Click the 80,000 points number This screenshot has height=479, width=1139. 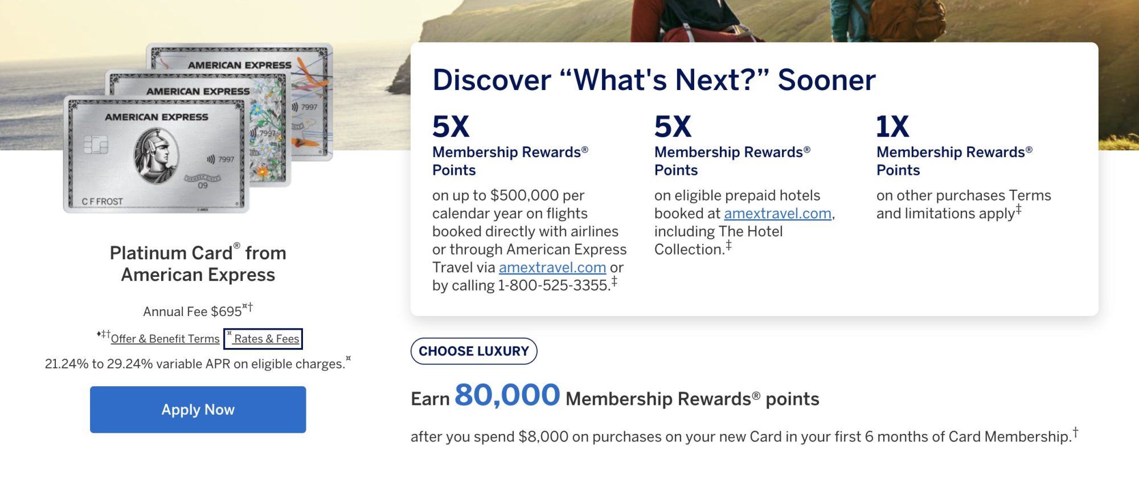coord(507,395)
